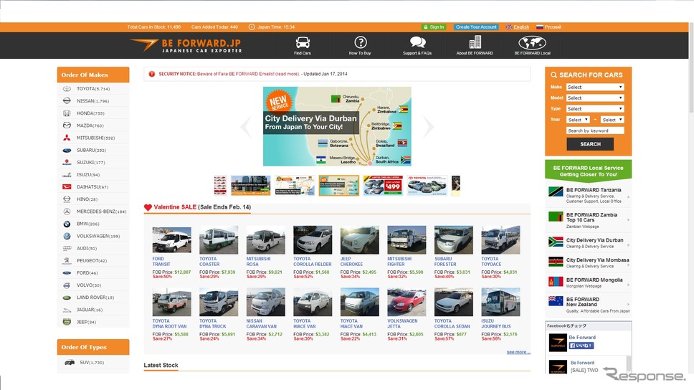Expand BE FORWARD Tanzania arrow
Screen dimensions: 694x390
(628, 196)
